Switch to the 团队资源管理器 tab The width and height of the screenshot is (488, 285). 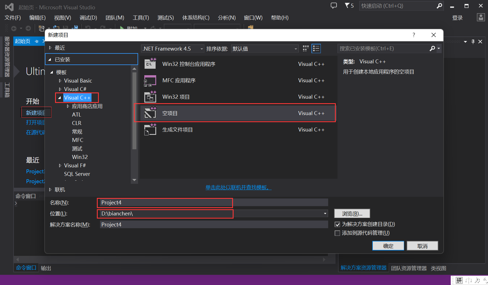tap(409, 268)
